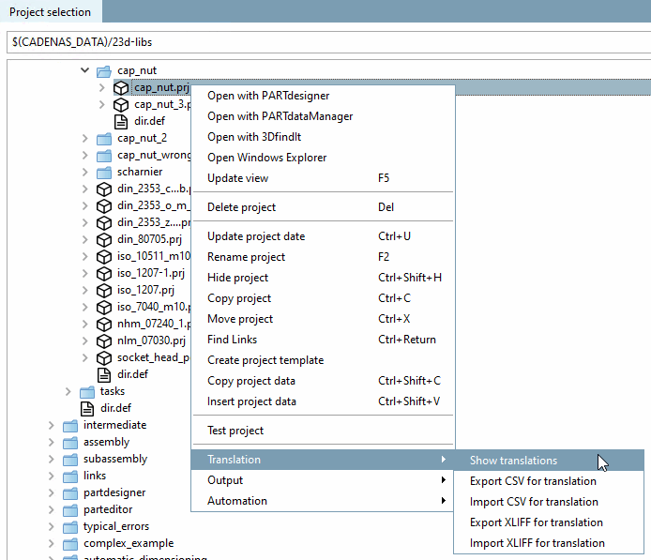Expand the assembly folder node
651x560 pixels.
51,442
